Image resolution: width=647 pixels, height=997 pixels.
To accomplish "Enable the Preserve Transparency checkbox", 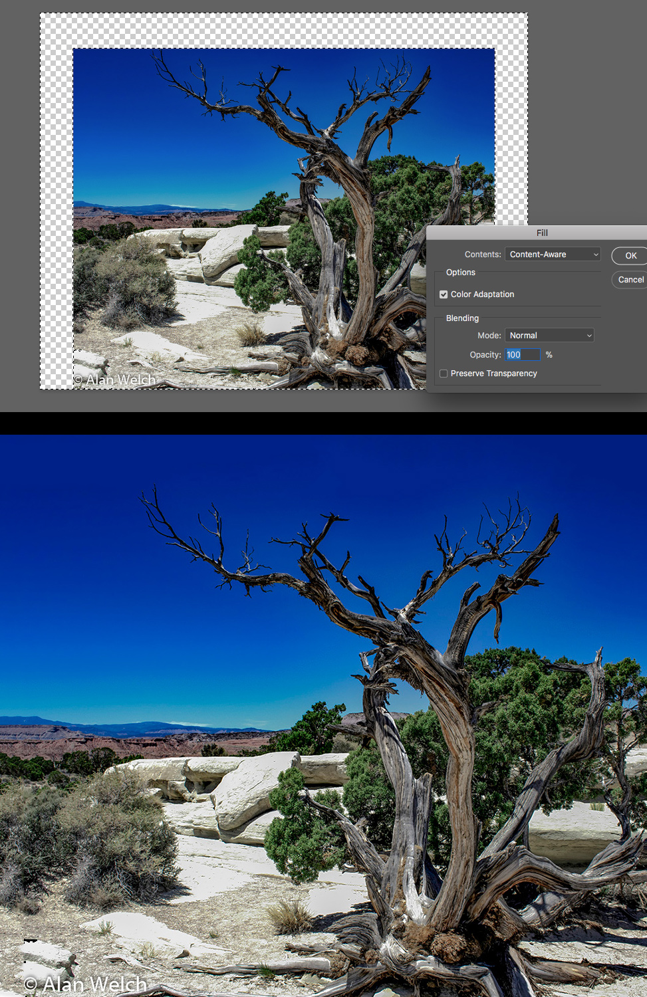I will click(444, 374).
